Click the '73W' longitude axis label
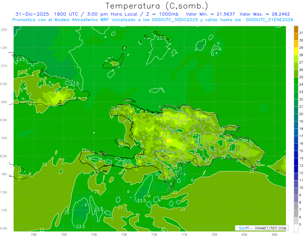The width and height of the screenshot is (308, 238). (x=124, y=234)
